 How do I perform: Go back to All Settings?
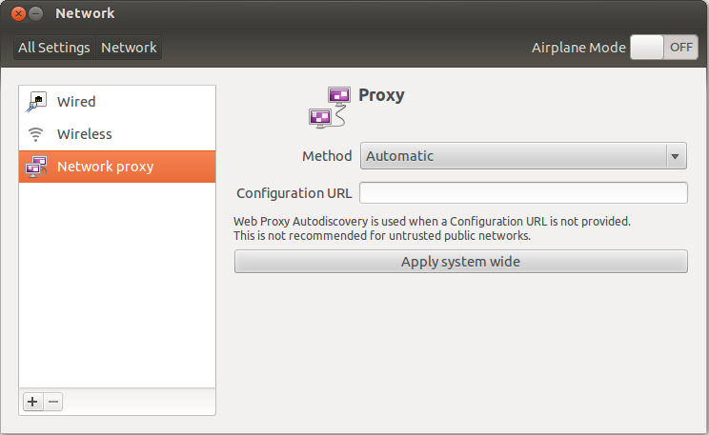pyautogui.click(x=54, y=48)
